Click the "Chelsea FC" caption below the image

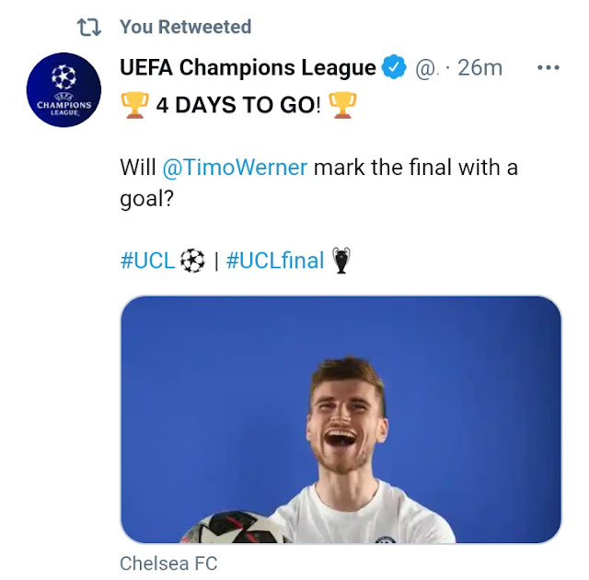coord(168,563)
